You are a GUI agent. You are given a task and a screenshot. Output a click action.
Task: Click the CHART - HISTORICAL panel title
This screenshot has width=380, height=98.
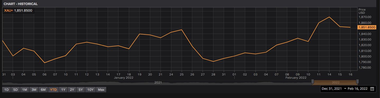pos(21,4)
